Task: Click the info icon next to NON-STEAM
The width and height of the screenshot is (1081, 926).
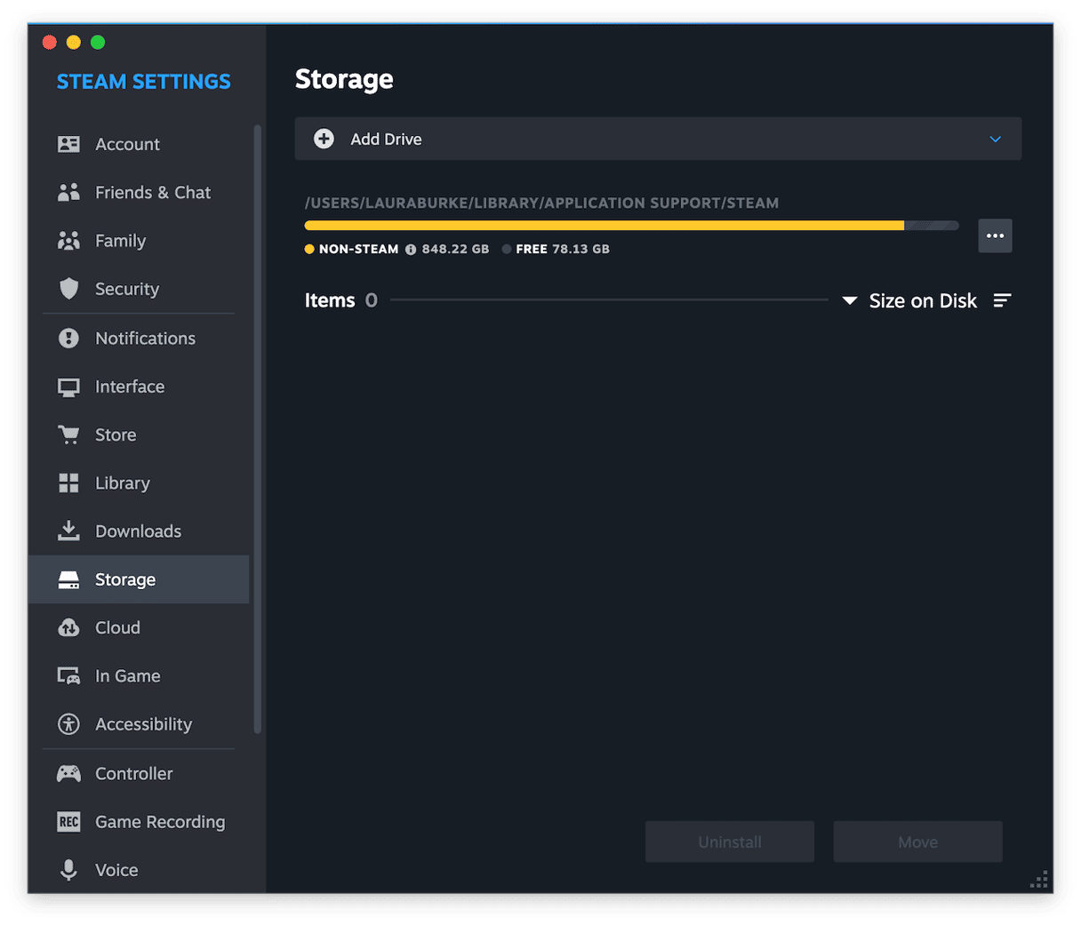Action: coord(411,250)
